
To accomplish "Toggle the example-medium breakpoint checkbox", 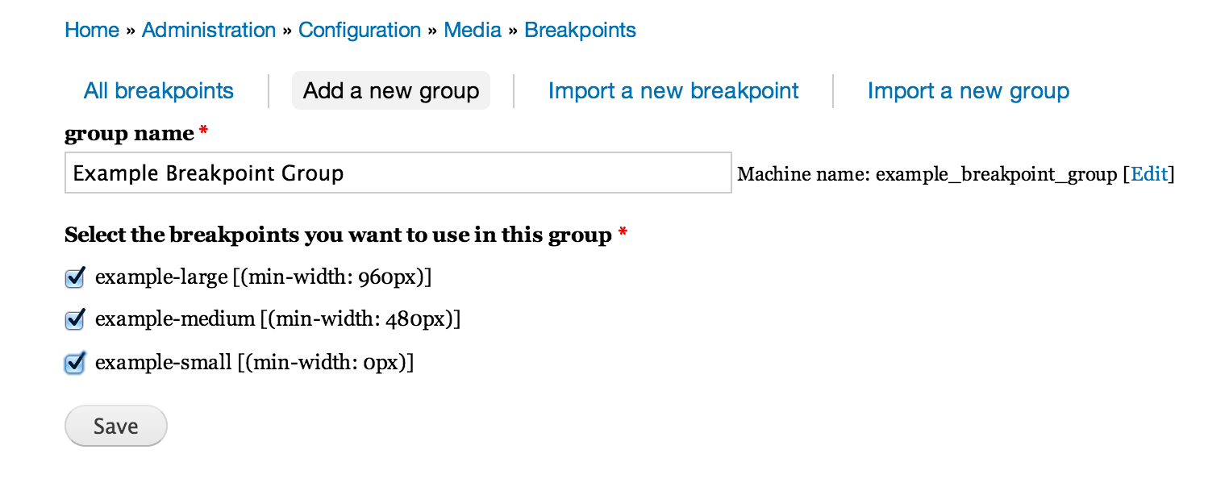I will [x=75, y=320].
